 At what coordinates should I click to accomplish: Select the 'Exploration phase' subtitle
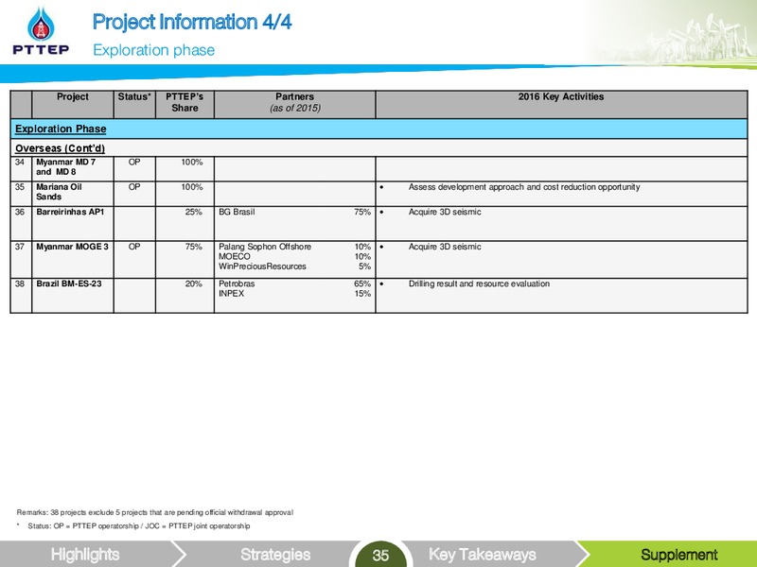154,50
